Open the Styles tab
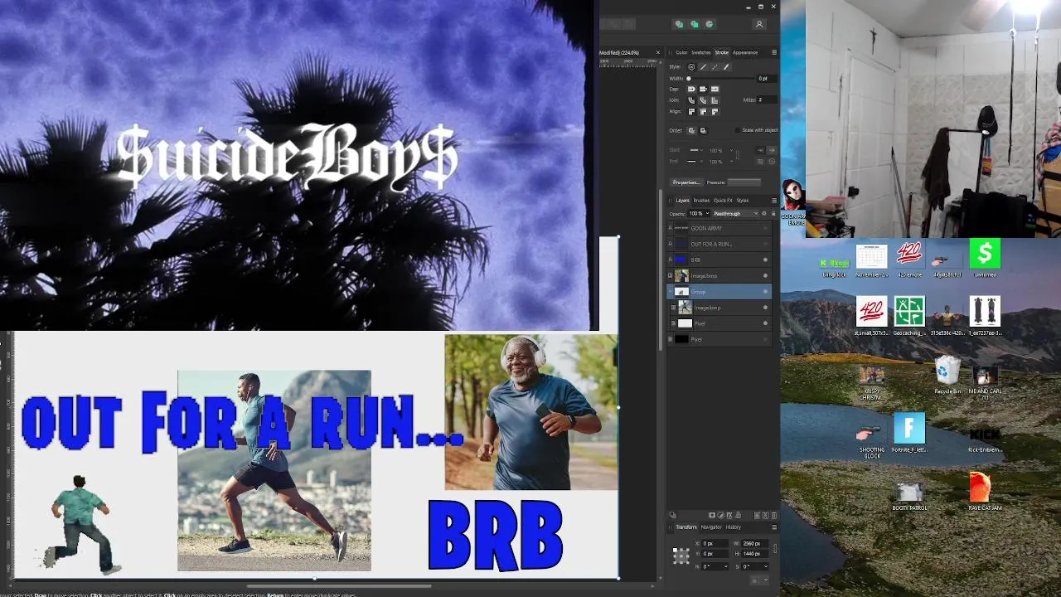The width and height of the screenshot is (1061, 597). 743,201
